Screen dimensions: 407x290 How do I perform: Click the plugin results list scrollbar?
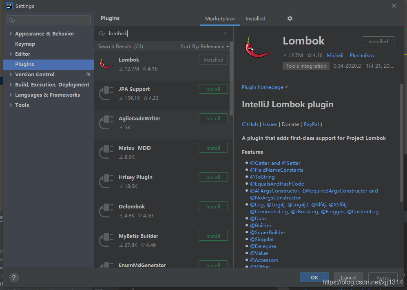[231, 79]
